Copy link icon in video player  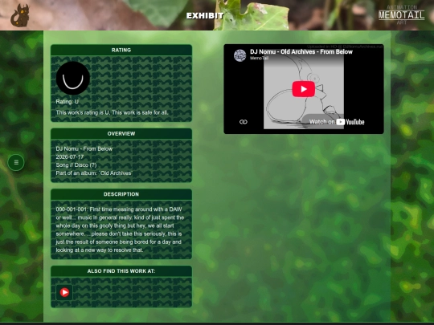coord(244,122)
